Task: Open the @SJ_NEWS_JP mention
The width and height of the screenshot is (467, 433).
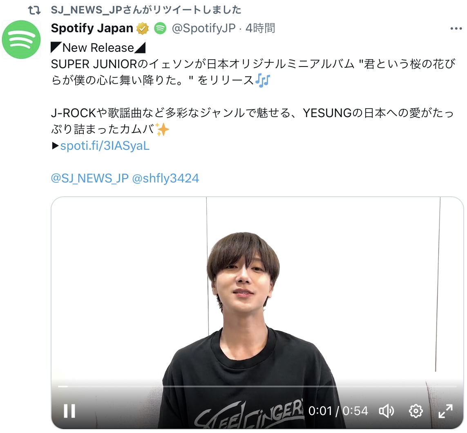Action: [89, 178]
